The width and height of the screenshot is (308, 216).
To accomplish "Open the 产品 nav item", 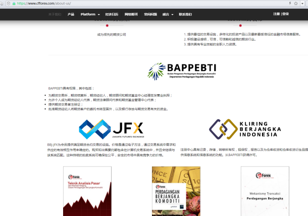I will tap(71, 14).
